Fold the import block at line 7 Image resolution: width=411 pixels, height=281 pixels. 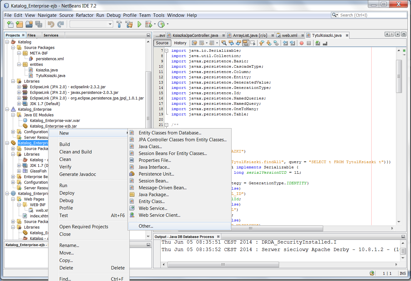(x=167, y=51)
